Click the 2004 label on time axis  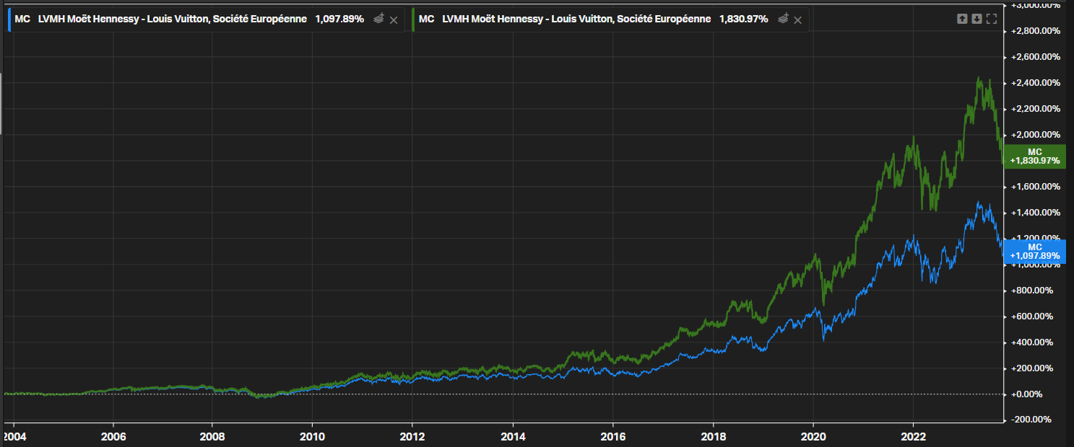(x=13, y=436)
